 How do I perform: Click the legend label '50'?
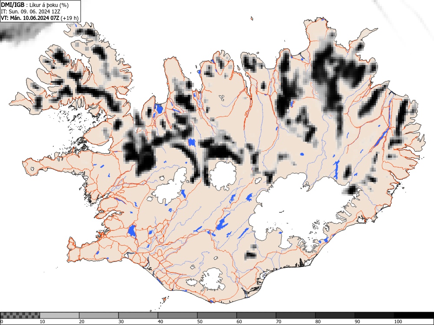coord(200,322)
